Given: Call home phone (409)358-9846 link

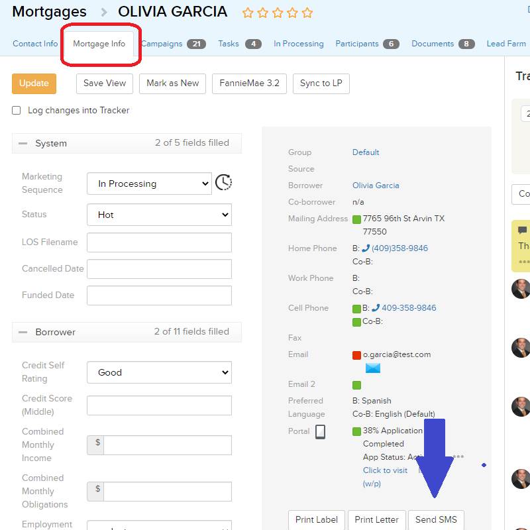Looking at the screenshot, I should (x=399, y=248).
